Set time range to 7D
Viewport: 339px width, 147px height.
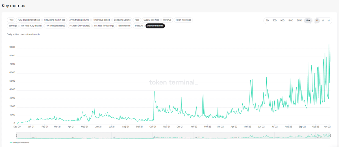267,21
